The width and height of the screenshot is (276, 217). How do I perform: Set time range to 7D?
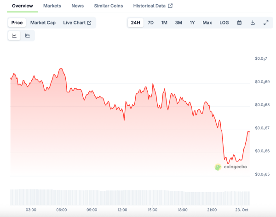(x=150, y=23)
